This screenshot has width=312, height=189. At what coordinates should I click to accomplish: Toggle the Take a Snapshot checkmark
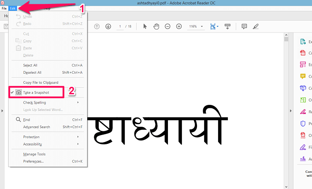tap(12, 92)
